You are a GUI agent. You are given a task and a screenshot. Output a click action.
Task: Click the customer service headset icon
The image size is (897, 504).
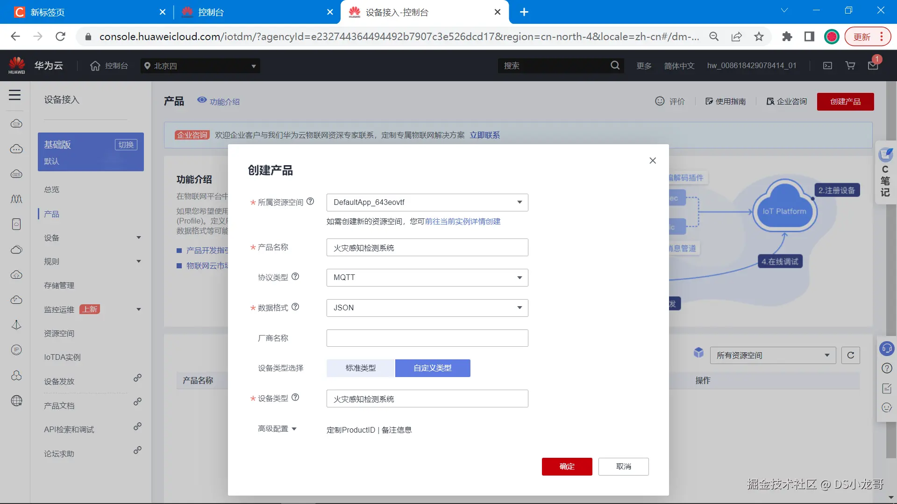886,348
